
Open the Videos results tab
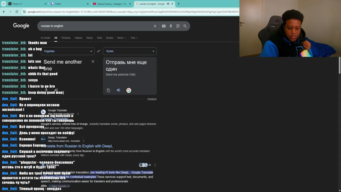click(x=78, y=38)
